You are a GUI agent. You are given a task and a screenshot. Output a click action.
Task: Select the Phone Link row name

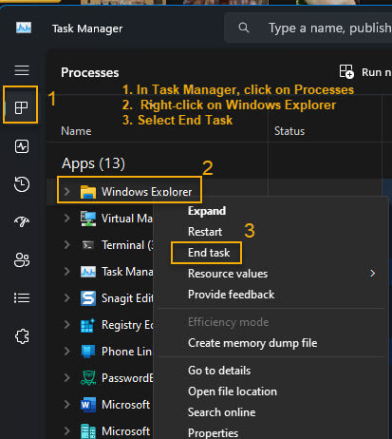click(126, 352)
